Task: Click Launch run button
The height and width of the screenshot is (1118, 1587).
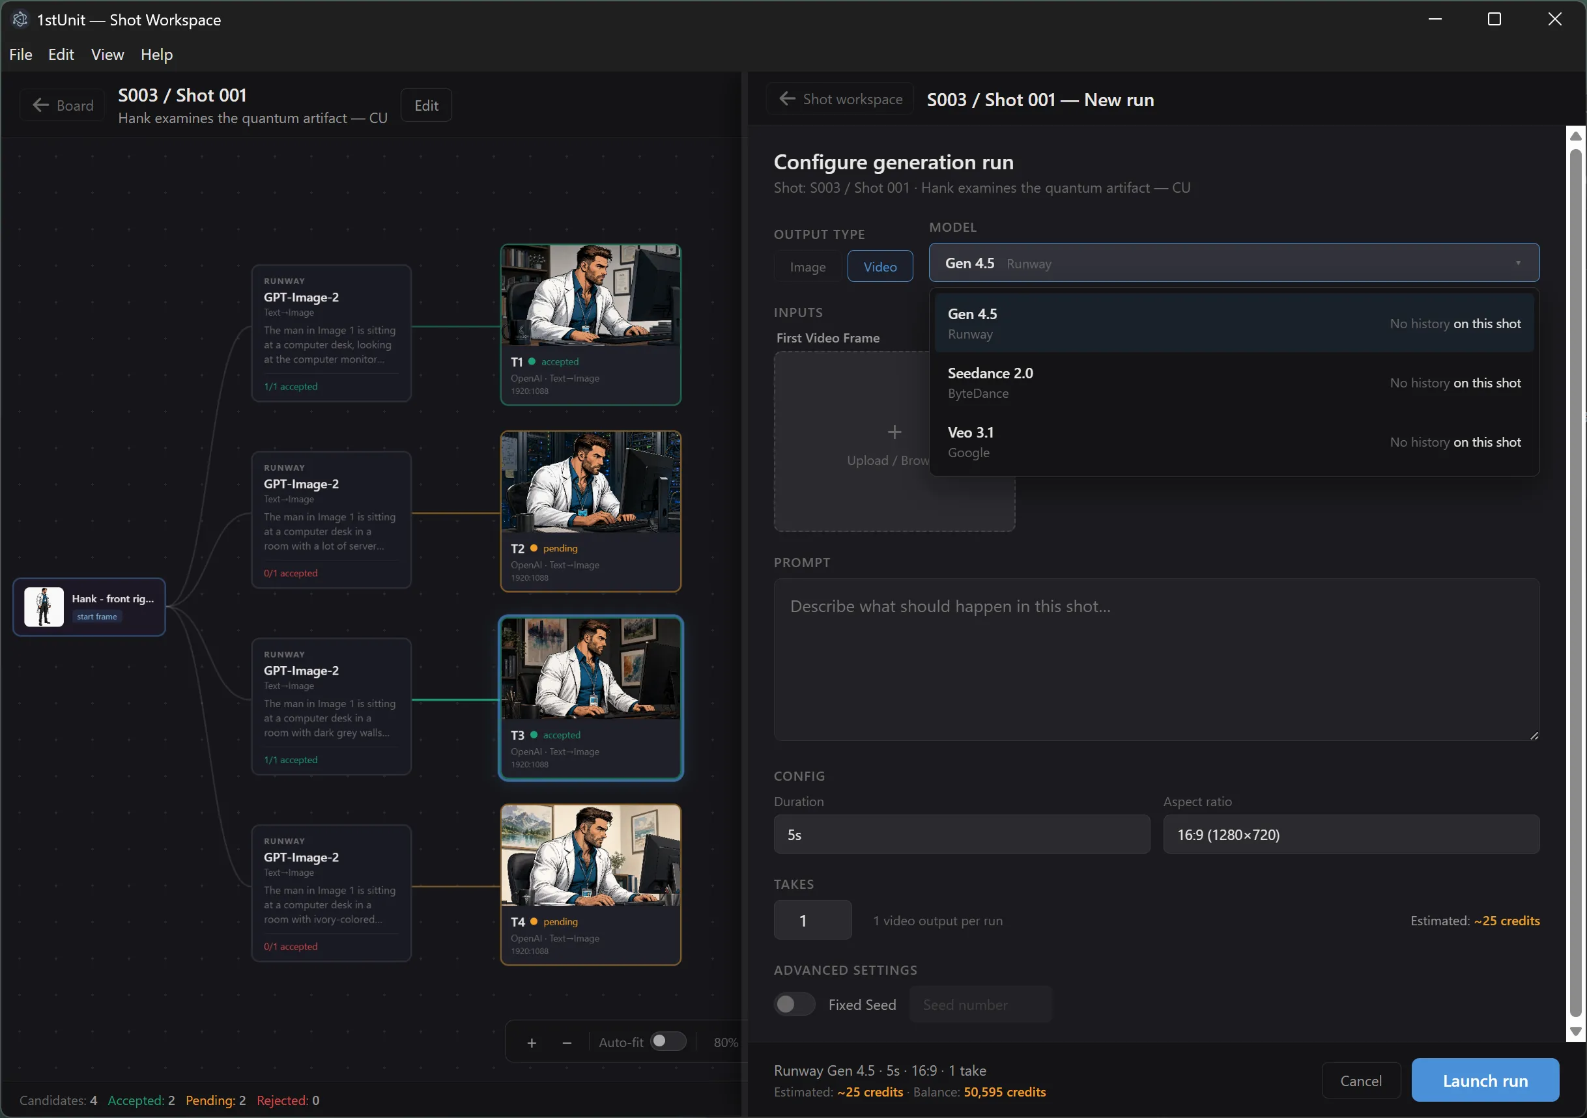Action: point(1485,1080)
